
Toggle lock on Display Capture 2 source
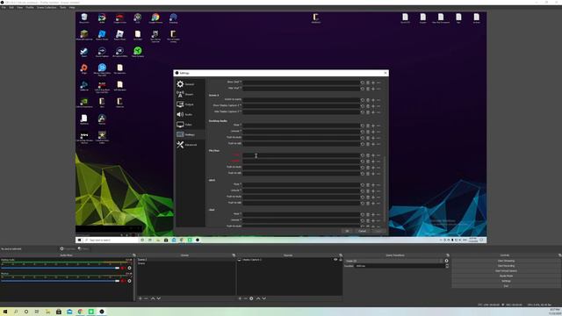[341, 260]
